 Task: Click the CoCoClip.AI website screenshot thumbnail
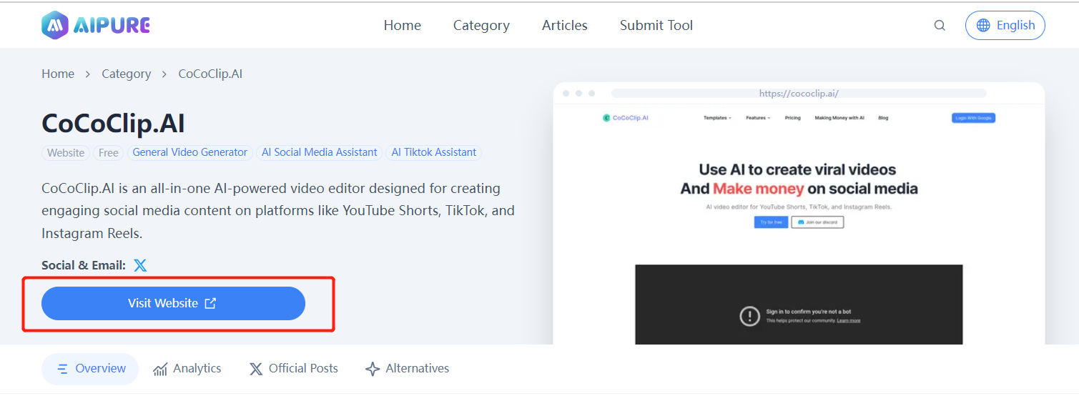pos(799,213)
